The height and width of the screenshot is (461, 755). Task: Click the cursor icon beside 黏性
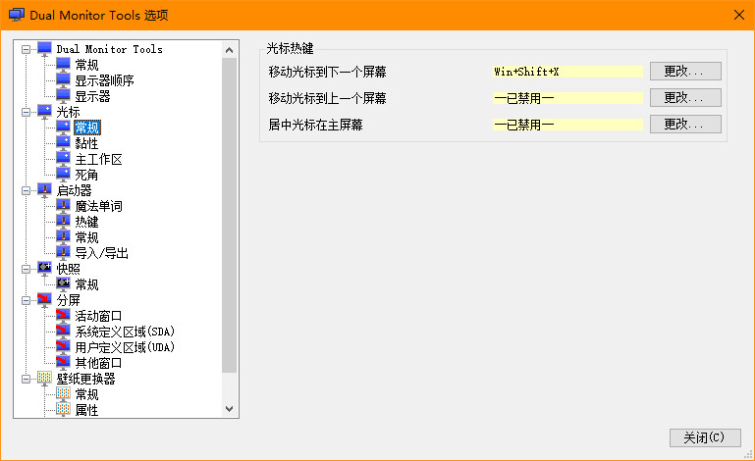64,143
